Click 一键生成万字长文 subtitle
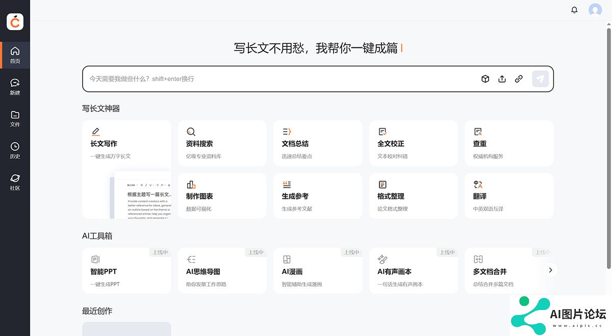Screen dimensions: 612x336 (111, 156)
